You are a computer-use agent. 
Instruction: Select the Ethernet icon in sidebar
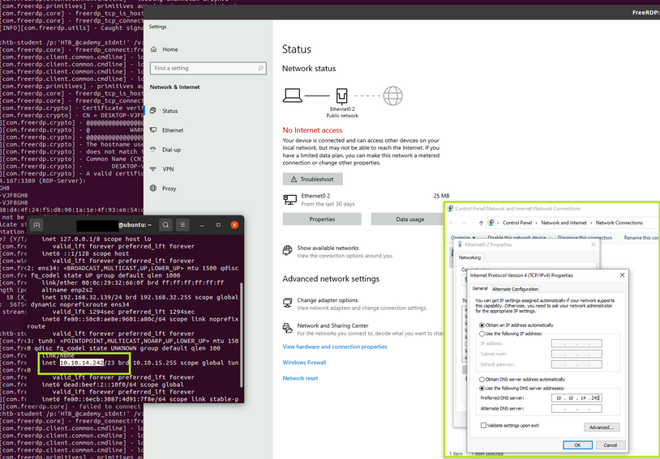coord(153,130)
